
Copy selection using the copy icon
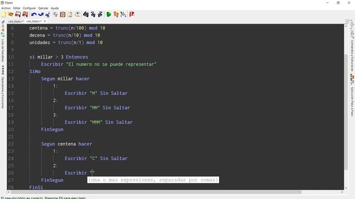[55, 14]
